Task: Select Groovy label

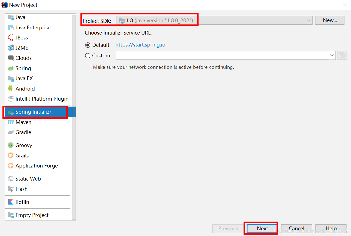Action: coord(24,145)
